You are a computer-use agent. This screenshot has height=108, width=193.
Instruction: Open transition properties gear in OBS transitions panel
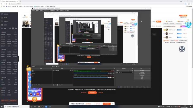coord(132,71)
